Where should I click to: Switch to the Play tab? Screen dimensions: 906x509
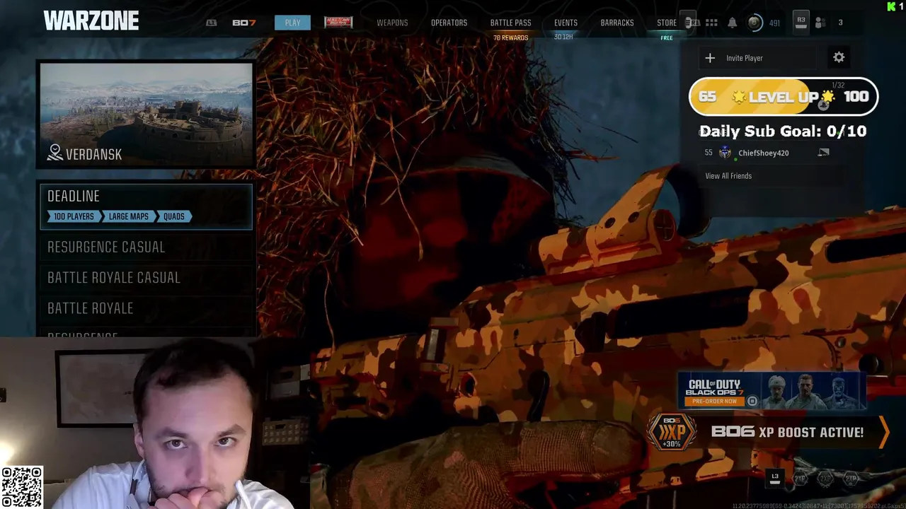(292, 23)
